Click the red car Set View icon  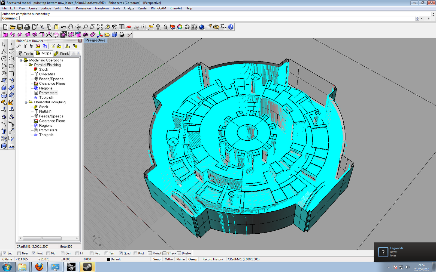(129, 27)
